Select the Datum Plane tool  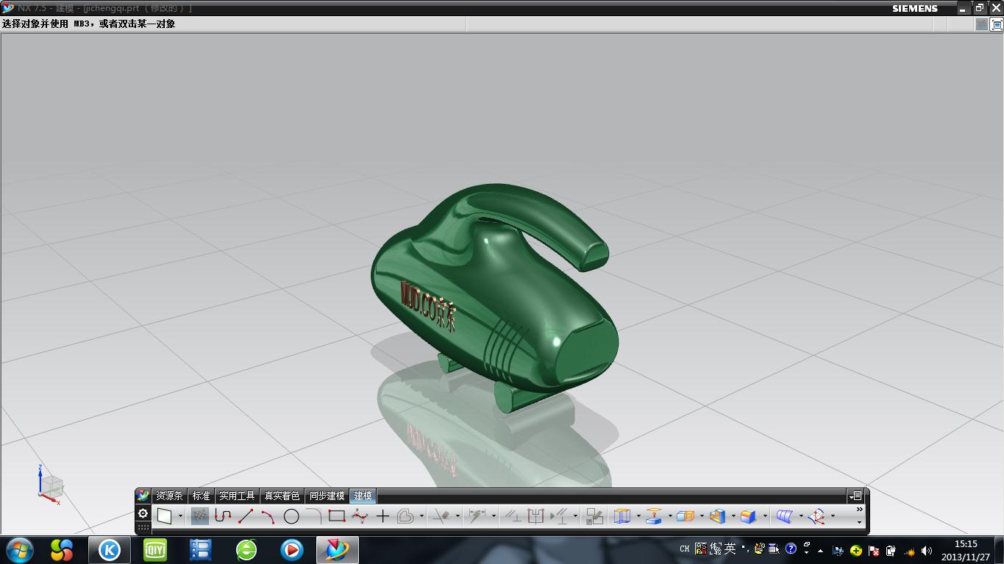click(654, 516)
